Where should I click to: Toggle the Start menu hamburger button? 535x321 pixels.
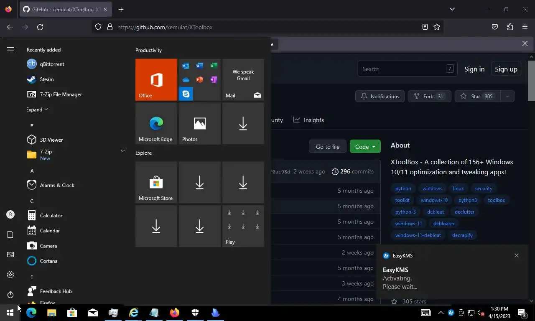10,49
